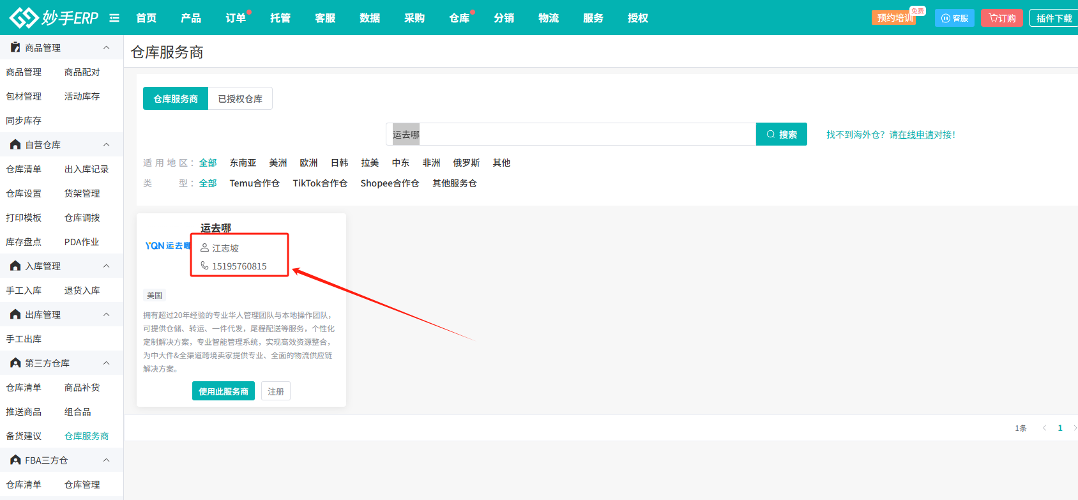Open the 产品 top menu

coord(191,18)
